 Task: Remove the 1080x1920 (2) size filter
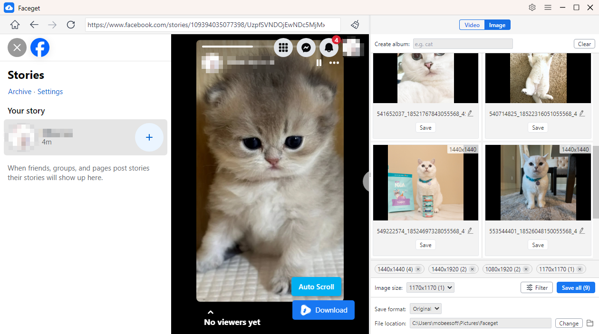point(526,269)
